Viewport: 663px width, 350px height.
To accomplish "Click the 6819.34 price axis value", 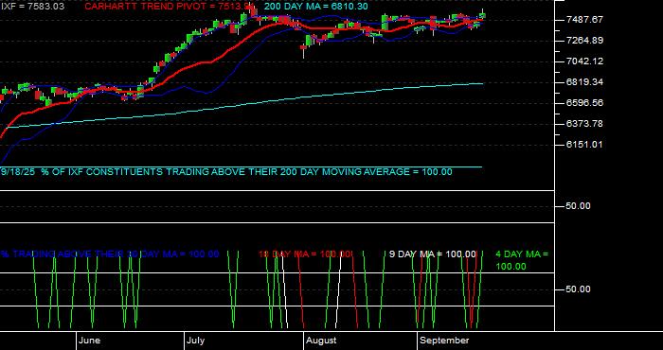I will (x=584, y=82).
